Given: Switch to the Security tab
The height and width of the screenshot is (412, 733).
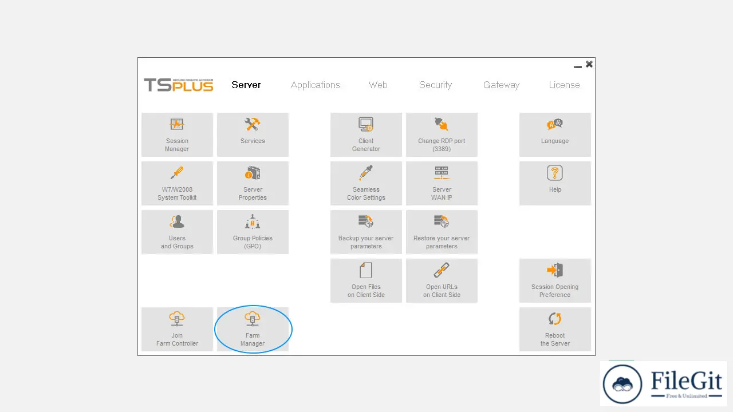Looking at the screenshot, I should pyautogui.click(x=436, y=85).
